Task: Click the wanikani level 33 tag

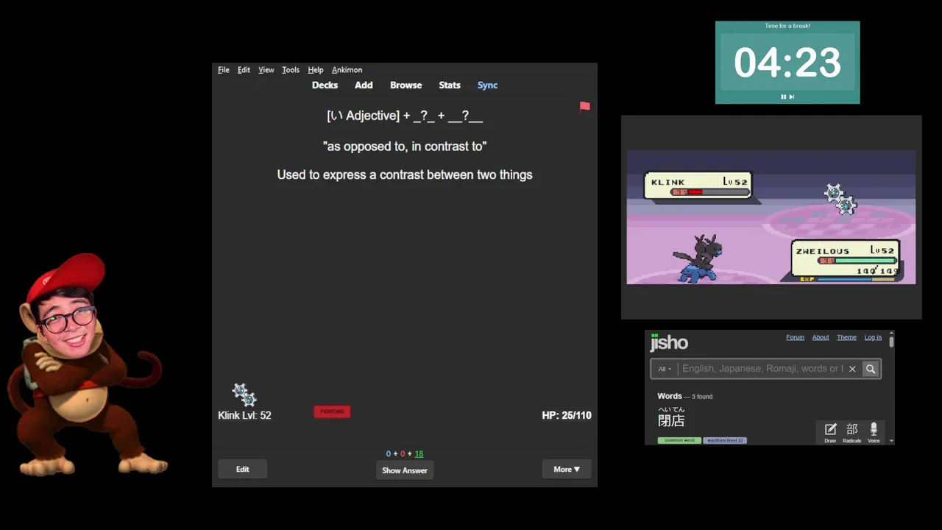Action: [x=725, y=440]
